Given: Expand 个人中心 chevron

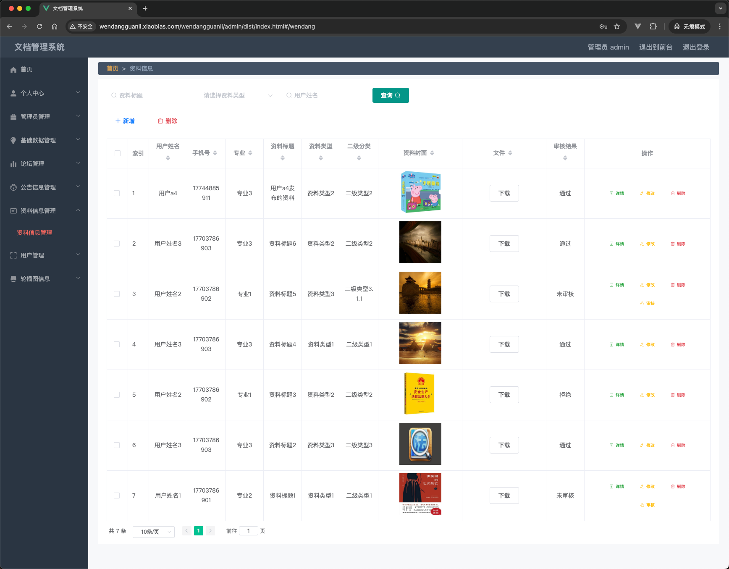Looking at the screenshot, I should click(78, 93).
